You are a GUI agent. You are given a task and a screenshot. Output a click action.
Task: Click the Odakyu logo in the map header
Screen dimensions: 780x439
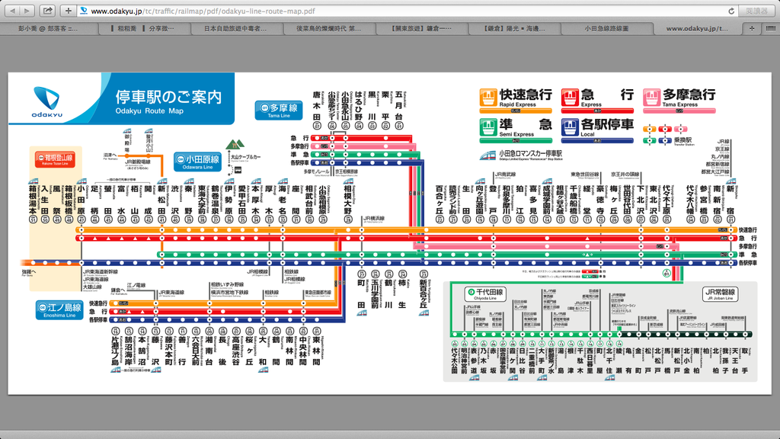coord(46,101)
